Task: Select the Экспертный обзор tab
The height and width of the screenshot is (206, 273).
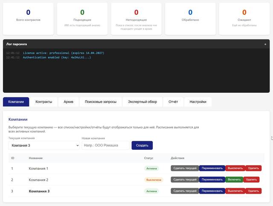Action: (x=142, y=102)
